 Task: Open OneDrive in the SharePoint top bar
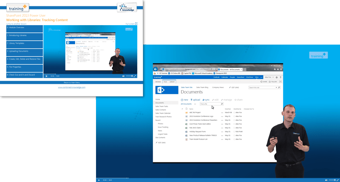(x=249, y=77)
